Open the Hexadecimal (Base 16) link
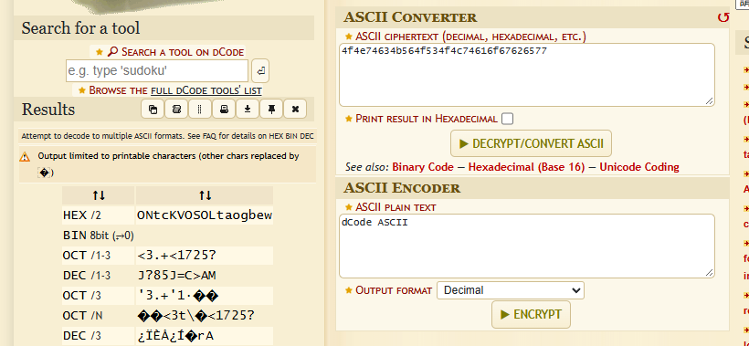749x346 pixels. click(x=526, y=167)
